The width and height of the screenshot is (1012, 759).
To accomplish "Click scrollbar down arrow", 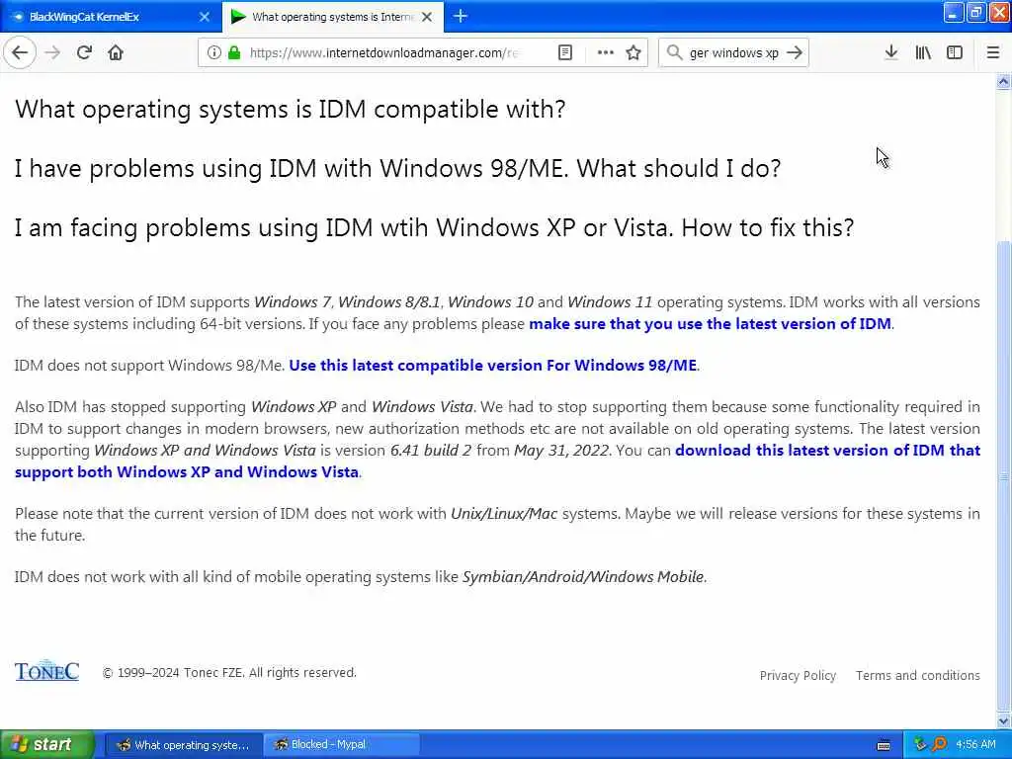I will (x=1003, y=720).
